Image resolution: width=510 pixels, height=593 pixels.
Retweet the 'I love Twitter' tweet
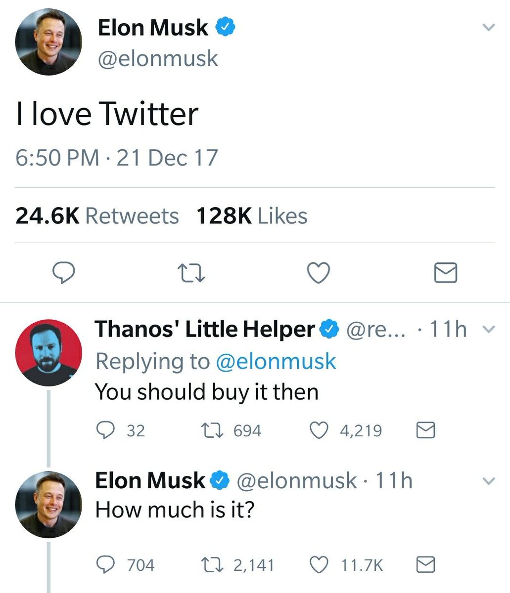pyautogui.click(x=190, y=272)
